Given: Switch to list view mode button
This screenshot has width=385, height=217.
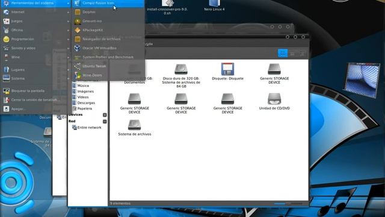Looking at the screenshot, I should (x=292, y=54).
